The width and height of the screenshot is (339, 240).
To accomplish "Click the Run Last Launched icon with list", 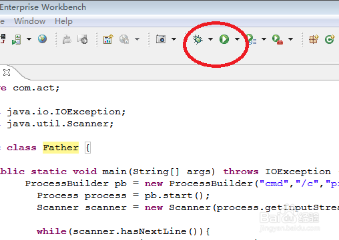I will tap(252, 39).
